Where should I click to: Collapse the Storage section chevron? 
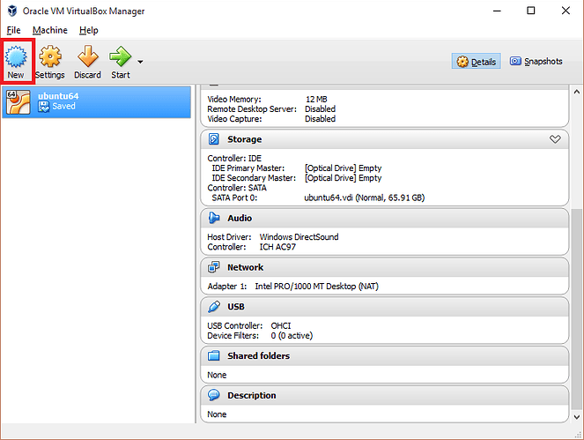555,139
